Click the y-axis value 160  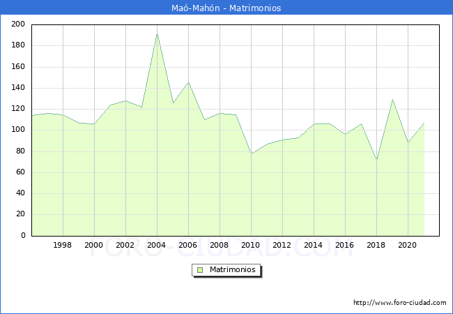[x=18, y=66]
